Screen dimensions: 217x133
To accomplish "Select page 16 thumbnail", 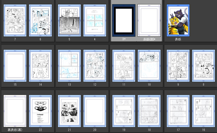I will pyautogui.click(x=203, y=111).
